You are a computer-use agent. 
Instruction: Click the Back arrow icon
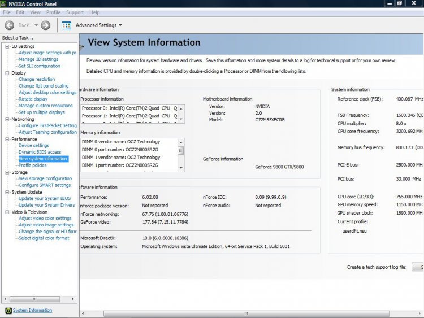10,25
